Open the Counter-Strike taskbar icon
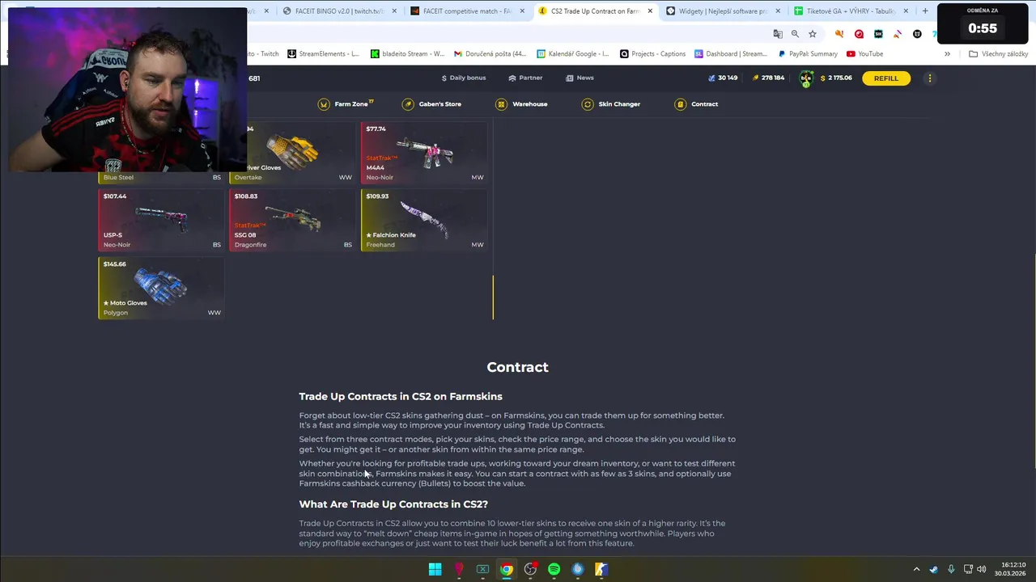Image resolution: width=1036 pixels, height=582 pixels. pyautogui.click(x=601, y=569)
